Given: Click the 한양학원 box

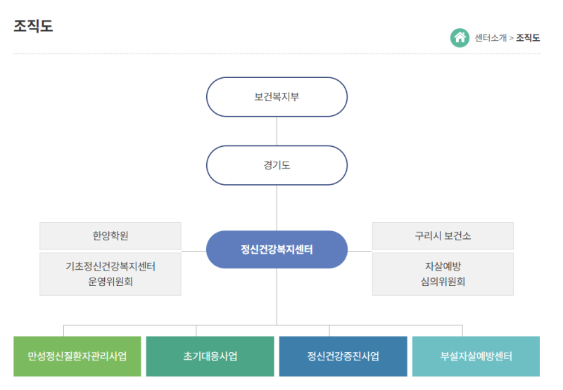Looking at the screenshot, I should point(110,236).
